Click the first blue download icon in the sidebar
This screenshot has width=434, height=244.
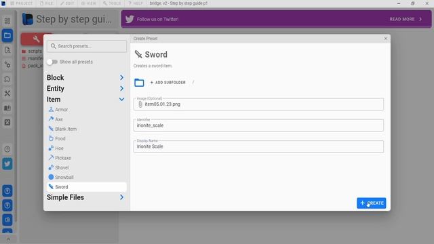coord(7,191)
